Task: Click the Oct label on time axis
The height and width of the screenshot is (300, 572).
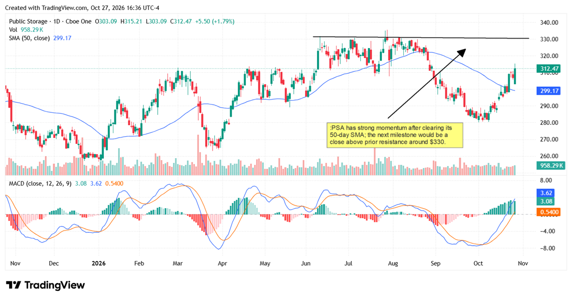Action: pos(478,263)
